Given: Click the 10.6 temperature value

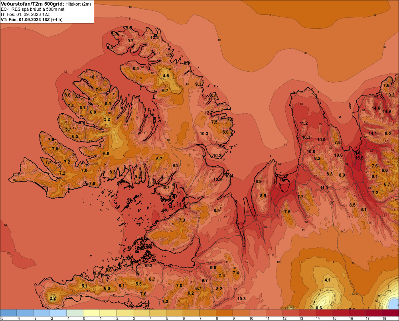Looking at the screenshot, I should (x=338, y=155).
